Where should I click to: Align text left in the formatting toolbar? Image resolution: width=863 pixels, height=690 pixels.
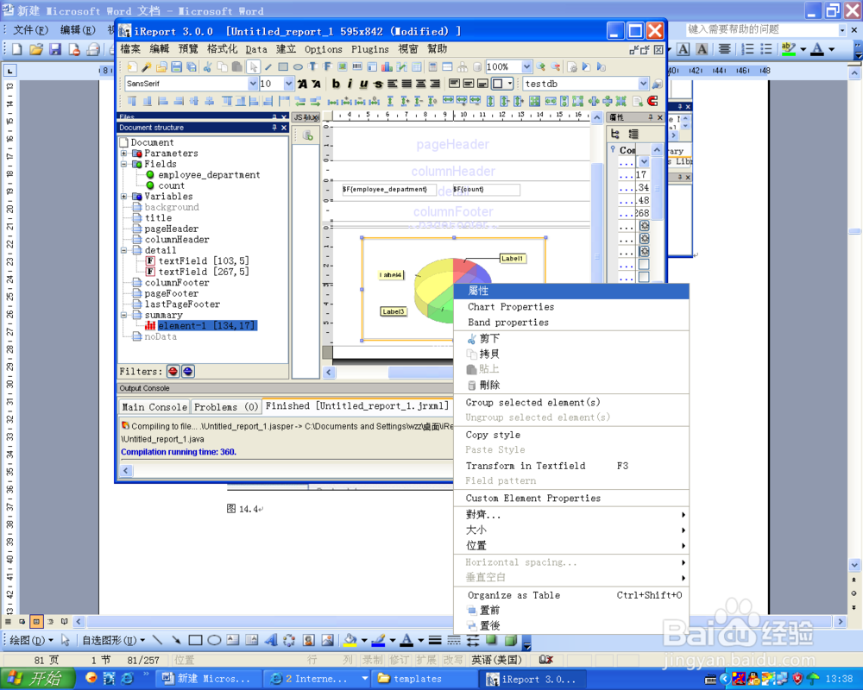pos(392,84)
